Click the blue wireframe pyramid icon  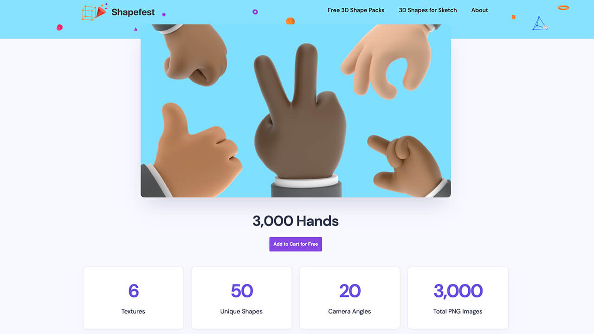(540, 24)
